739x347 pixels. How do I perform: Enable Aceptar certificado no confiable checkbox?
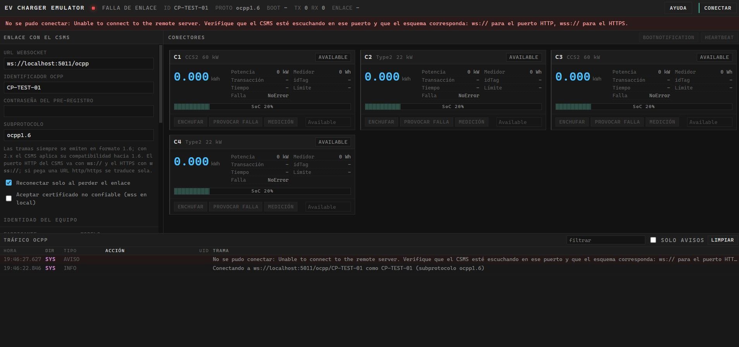[9, 198]
